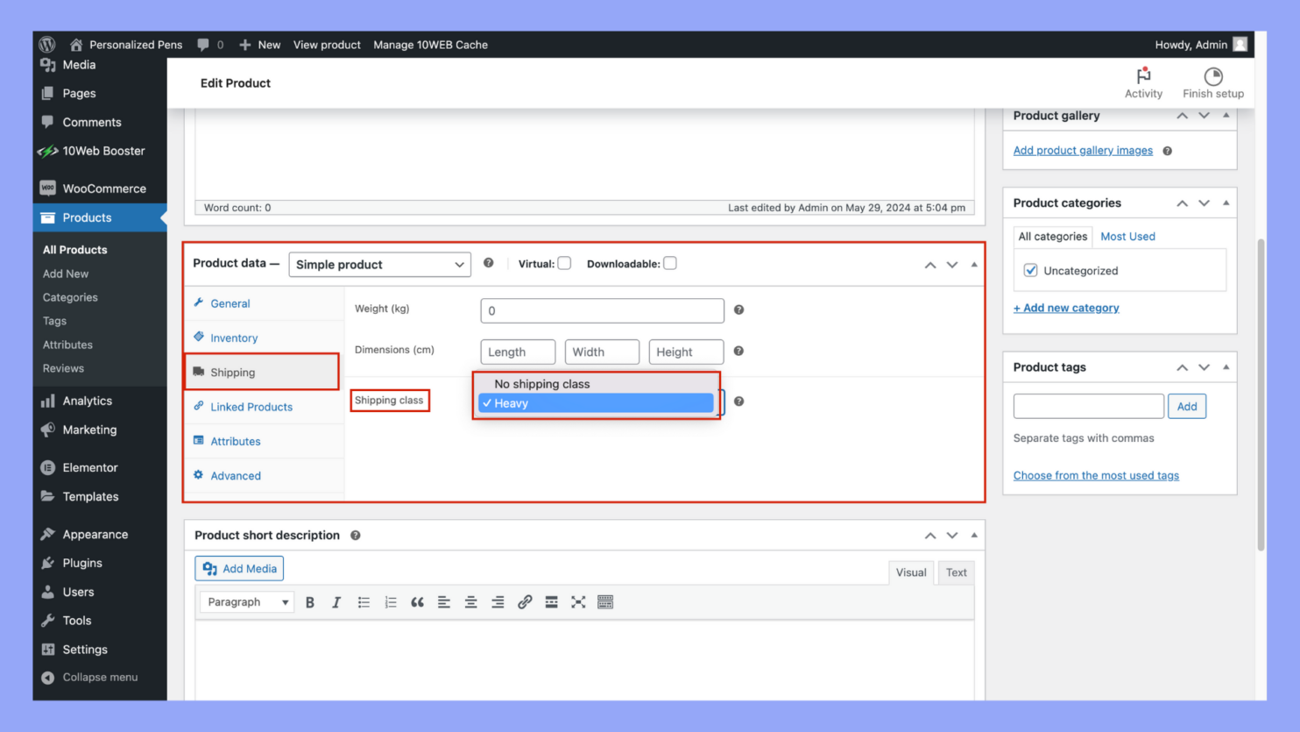The height and width of the screenshot is (732, 1300).
Task: Open the Add Media dialog
Action: [x=238, y=568]
